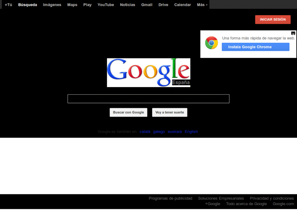Screen dimensions: 297x213
Task: Open Noticias from the top bar
Action: (x=127, y=5)
